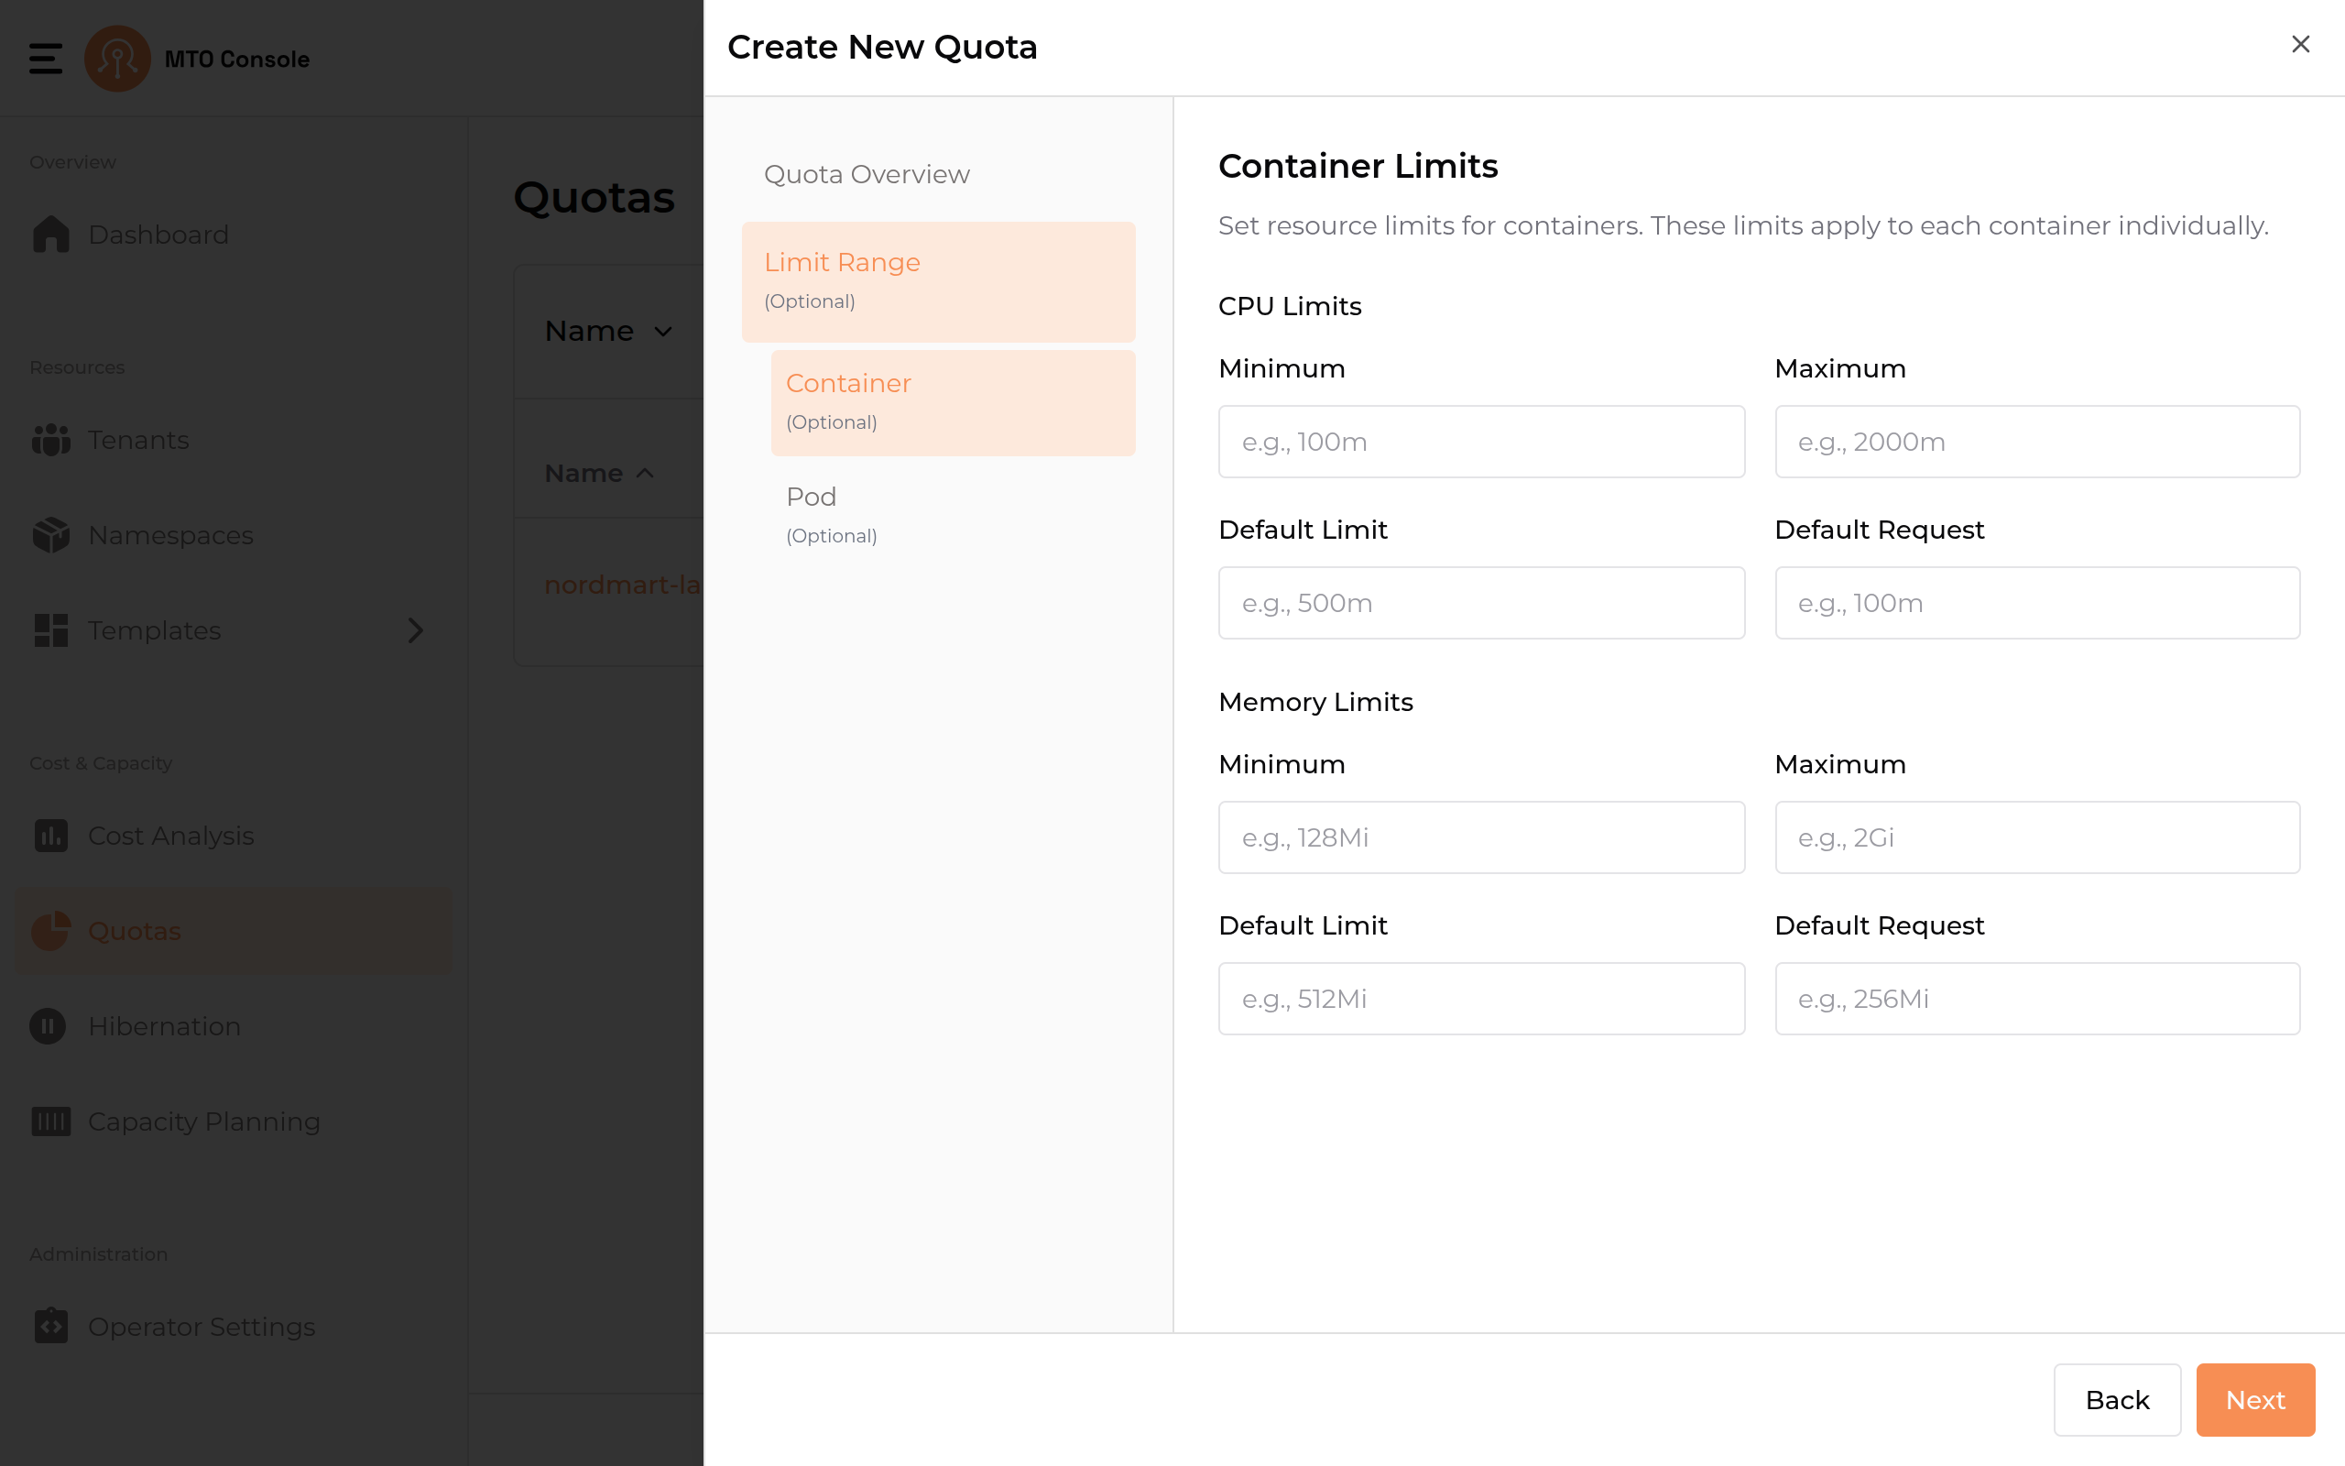This screenshot has height=1466, width=2345.
Task: Open the Name filter dropdown
Action: point(608,332)
